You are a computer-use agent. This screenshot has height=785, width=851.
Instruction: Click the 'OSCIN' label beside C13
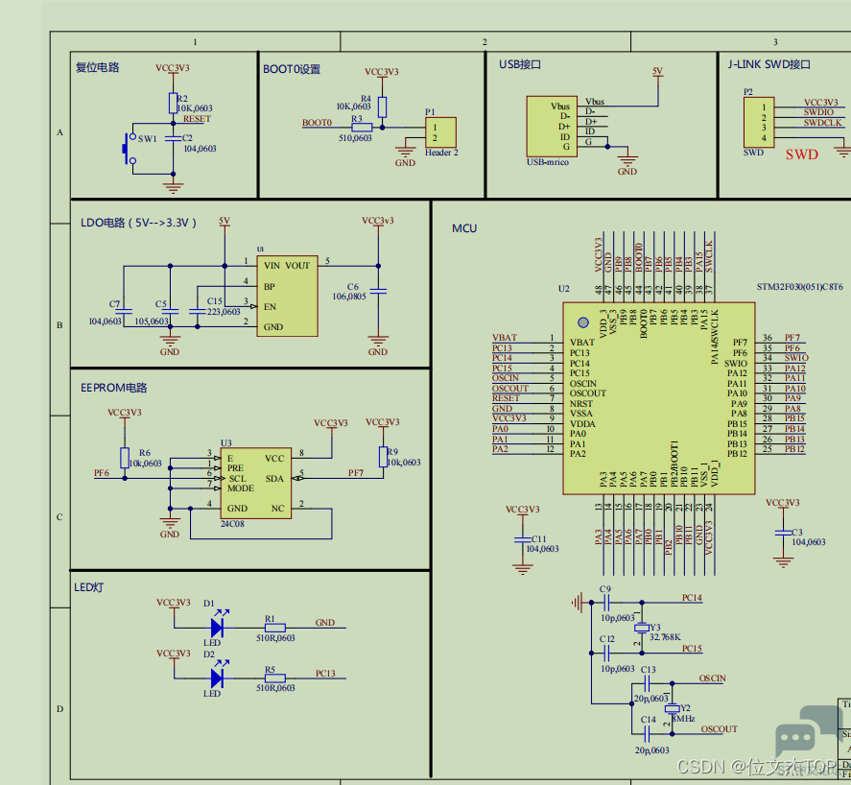[712, 678]
